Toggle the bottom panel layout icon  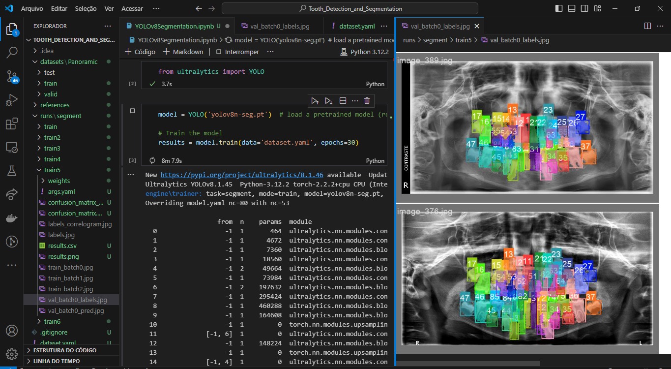pos(571,8)
